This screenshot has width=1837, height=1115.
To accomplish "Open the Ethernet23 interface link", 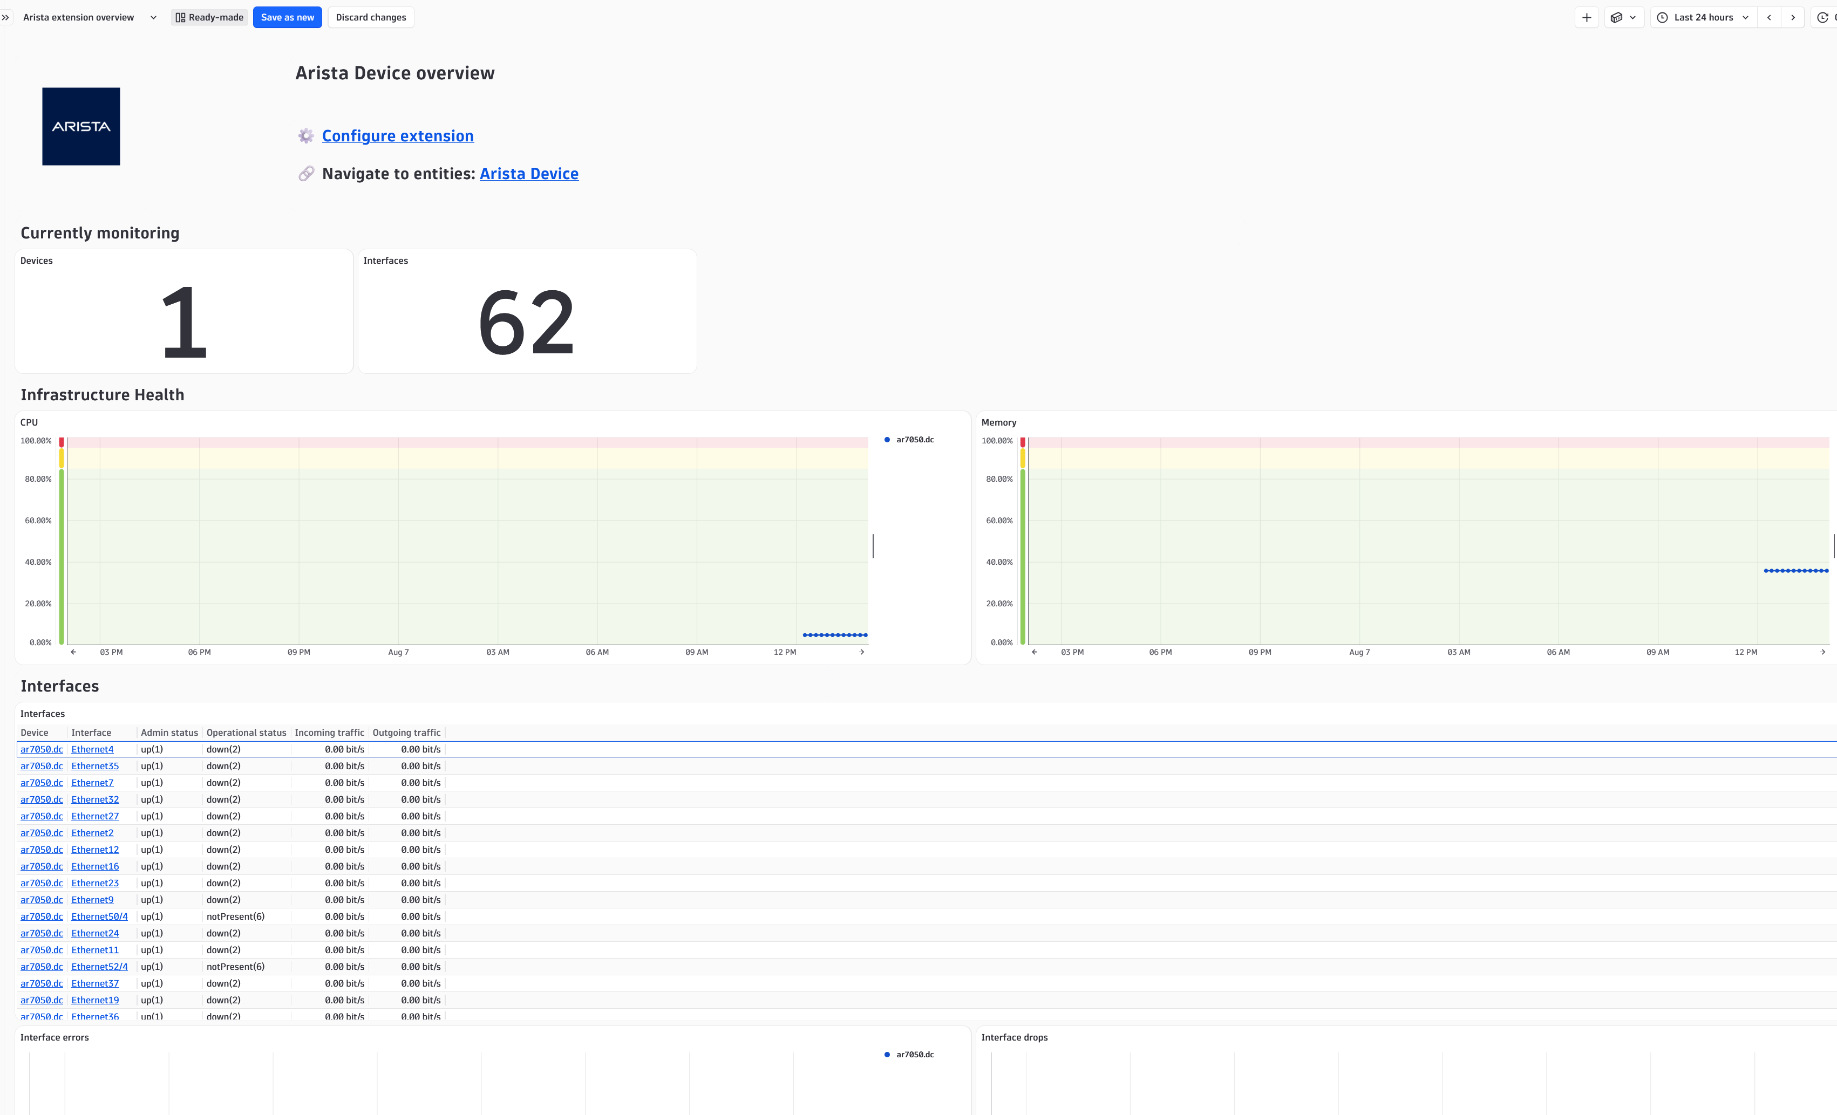I will coord(94,883).
